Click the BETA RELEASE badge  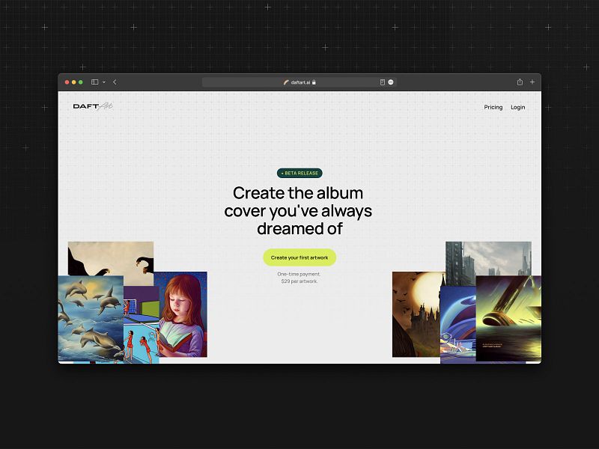point(299,174)
